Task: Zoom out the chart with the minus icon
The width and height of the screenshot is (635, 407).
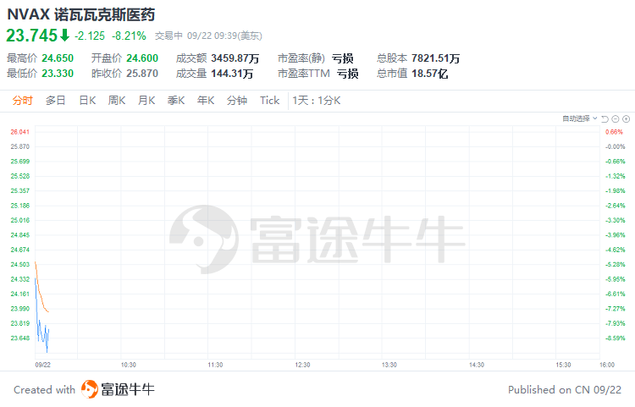Action: coord(616,119)
